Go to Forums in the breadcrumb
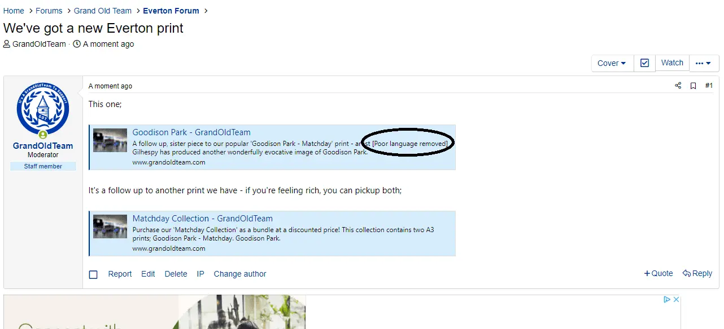 tap(49, 11)
